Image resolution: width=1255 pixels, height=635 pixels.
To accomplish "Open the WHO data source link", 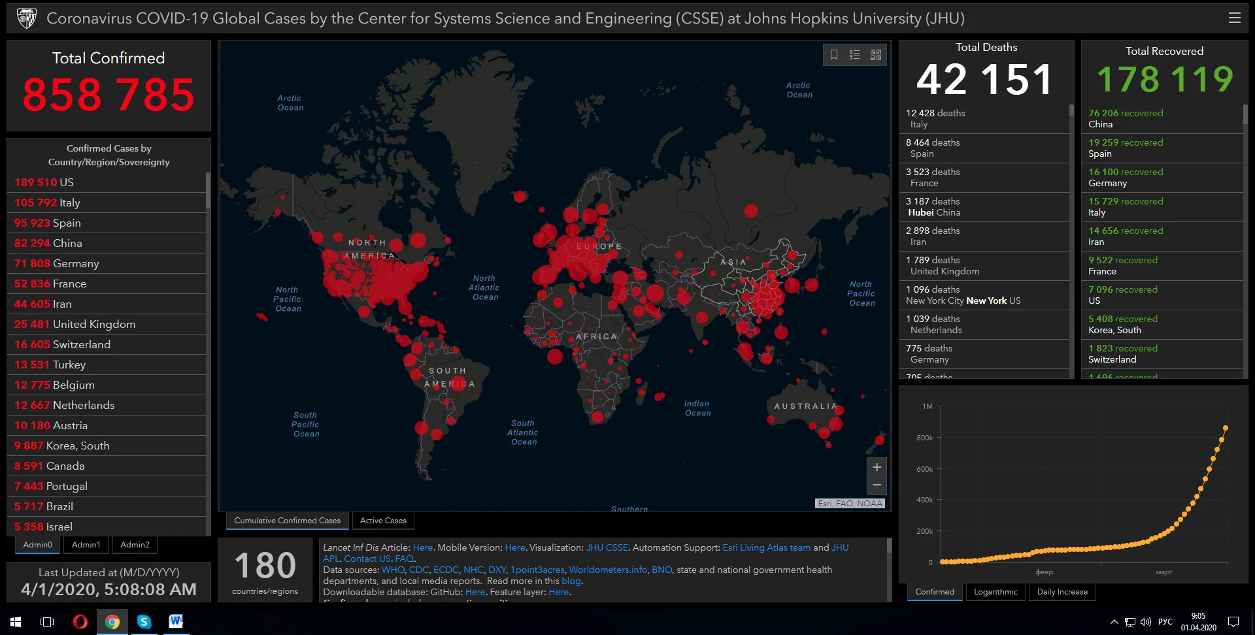I will [393, 570].
